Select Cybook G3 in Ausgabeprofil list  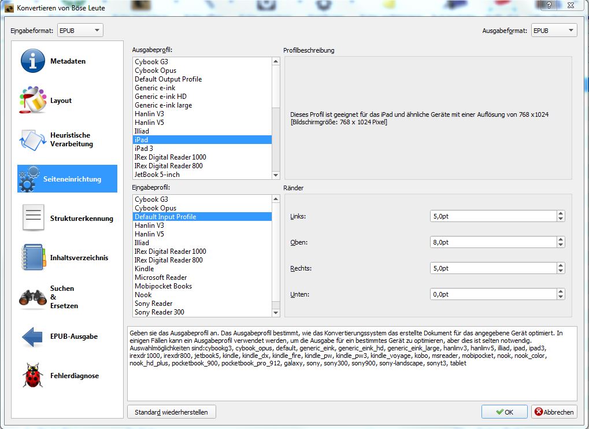pos(202,62)
